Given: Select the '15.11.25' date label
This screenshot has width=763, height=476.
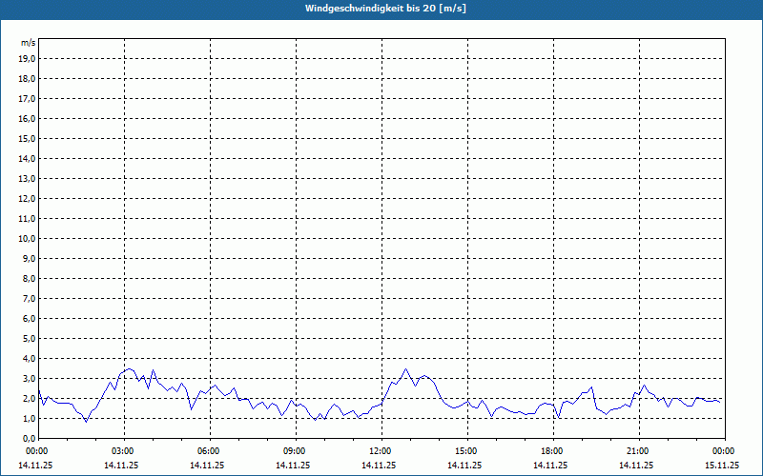Looking at the screenshot, I should (722, 465).
